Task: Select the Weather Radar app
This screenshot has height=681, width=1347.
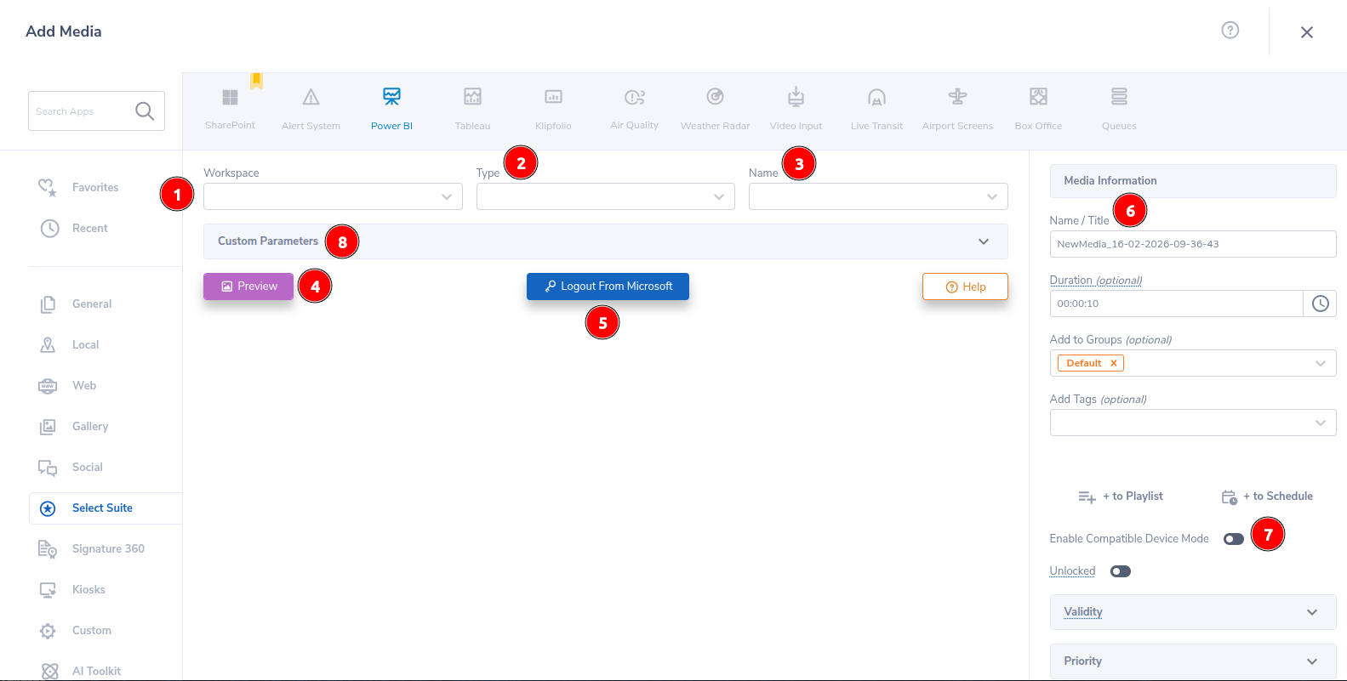Action: tap(715, 108)
